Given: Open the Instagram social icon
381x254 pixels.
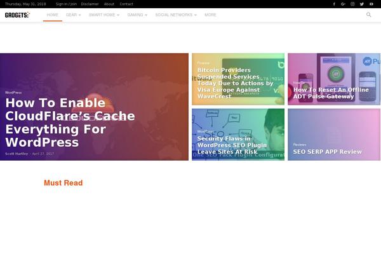Looking at the screenshot, I should click(x=352, y=4).
